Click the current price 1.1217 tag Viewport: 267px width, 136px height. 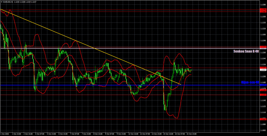[x=263, y=70]
